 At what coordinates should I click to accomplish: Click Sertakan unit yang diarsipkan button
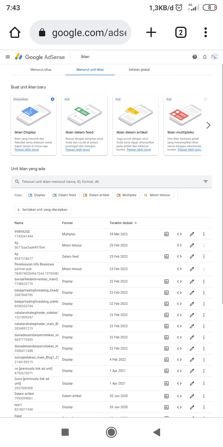pos(43,210)
